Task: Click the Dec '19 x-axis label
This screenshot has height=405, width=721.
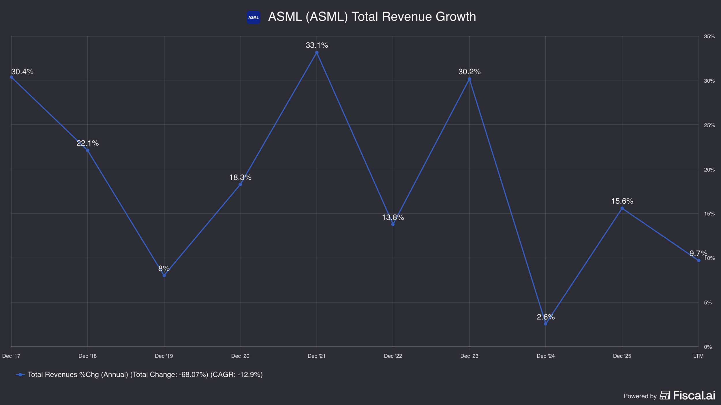Action: tap(164, 356)
